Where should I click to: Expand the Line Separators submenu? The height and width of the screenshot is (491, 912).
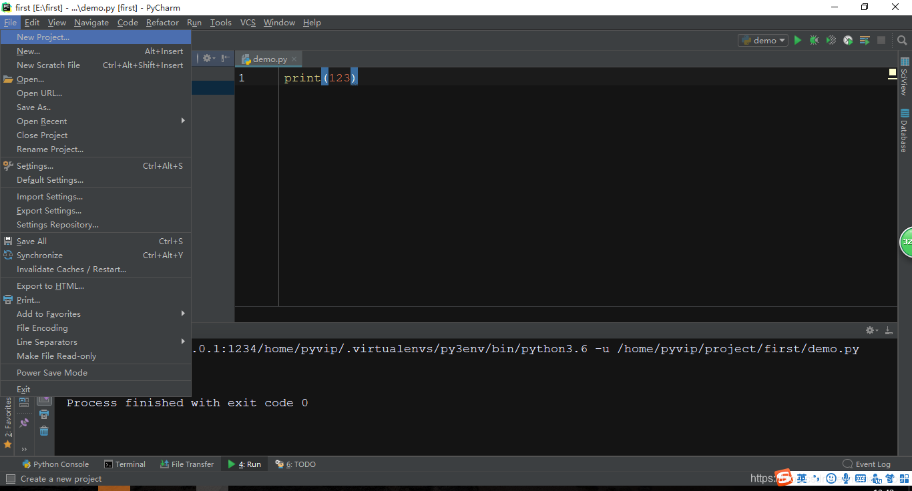tap(96, 342)
